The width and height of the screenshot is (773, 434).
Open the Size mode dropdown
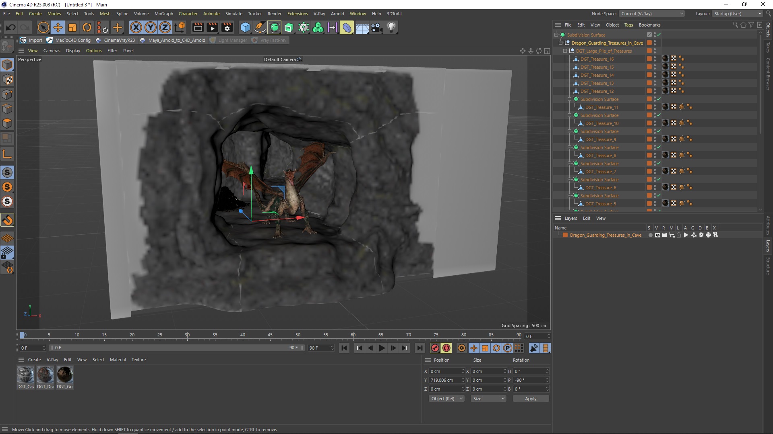[x=488, y=399]
